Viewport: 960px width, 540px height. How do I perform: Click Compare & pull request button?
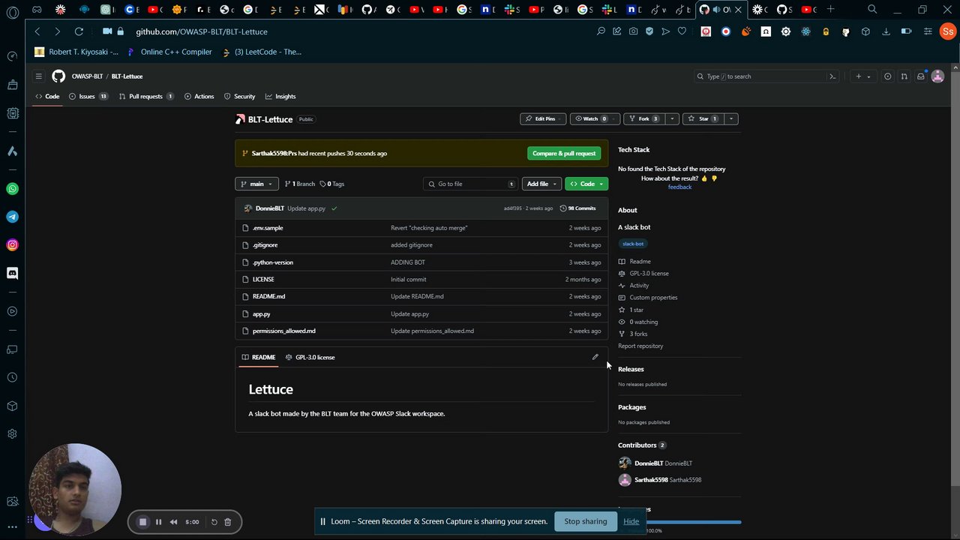(x=564, y=153)
